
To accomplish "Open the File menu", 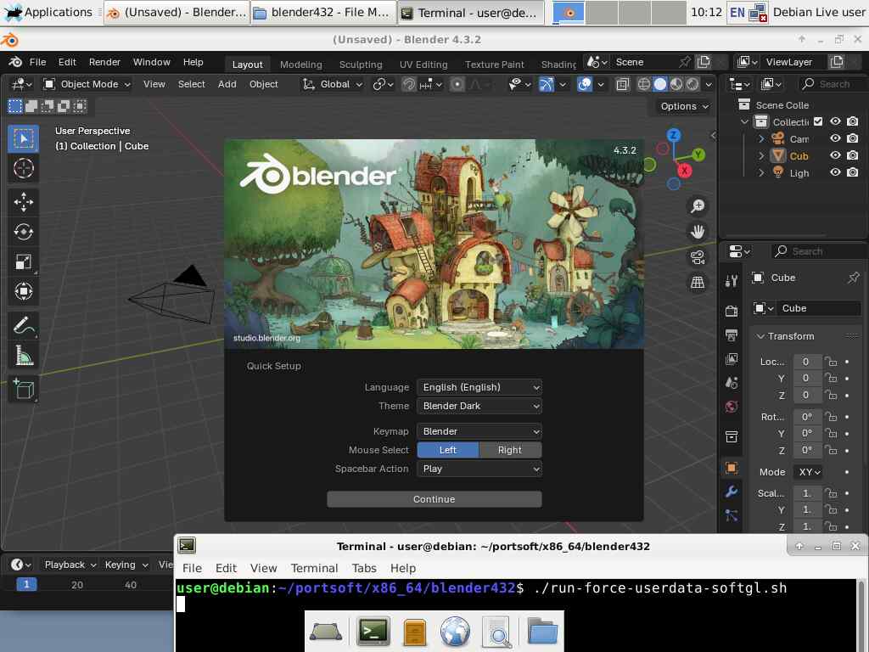I will (37, 62).
